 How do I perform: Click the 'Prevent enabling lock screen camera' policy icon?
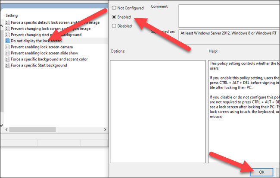pyautogui.click(x=8, y=47)
